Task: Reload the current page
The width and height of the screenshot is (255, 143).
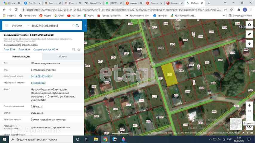Action: click(16, 10)
